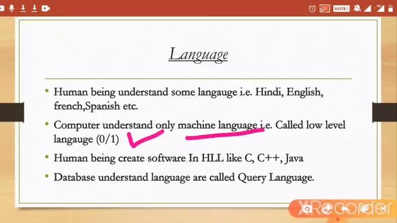Tap the battery status icon
Viewport: 397px width, 223px height.
point(391,9)
